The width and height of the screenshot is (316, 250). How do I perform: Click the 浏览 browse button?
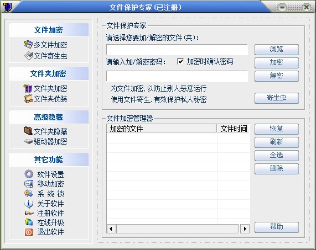(x=277, y=50)
